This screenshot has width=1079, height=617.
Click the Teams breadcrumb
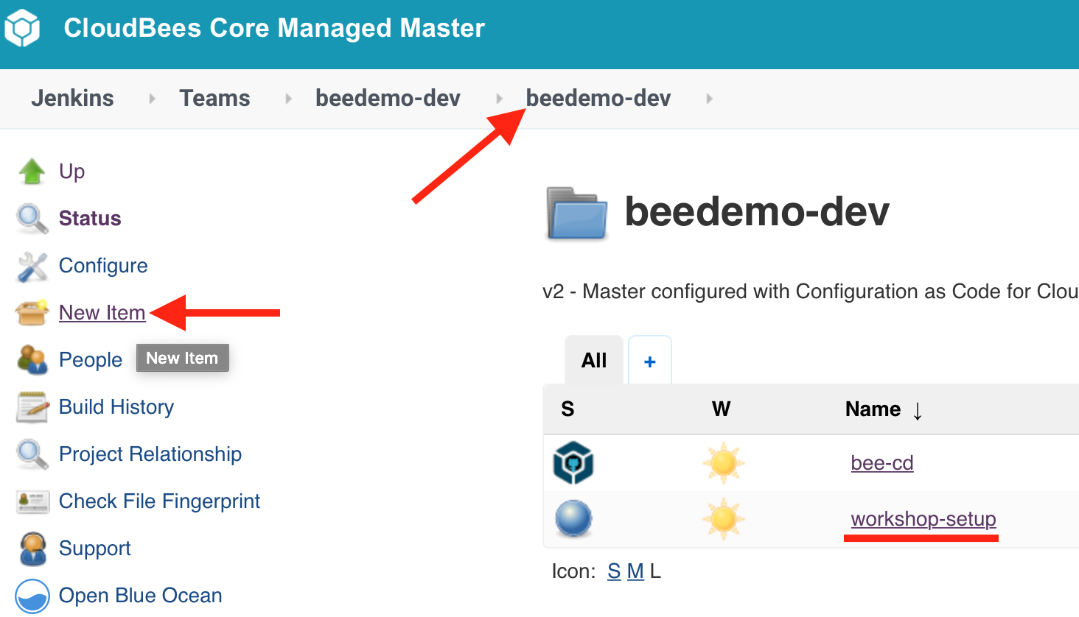[x=214, y=99]
